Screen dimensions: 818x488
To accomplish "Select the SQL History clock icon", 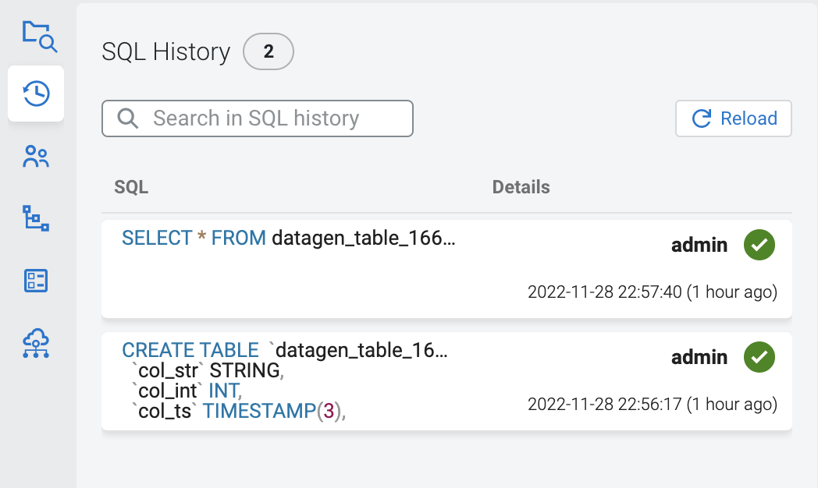I will pyautogui.click(x=36, y=94).
